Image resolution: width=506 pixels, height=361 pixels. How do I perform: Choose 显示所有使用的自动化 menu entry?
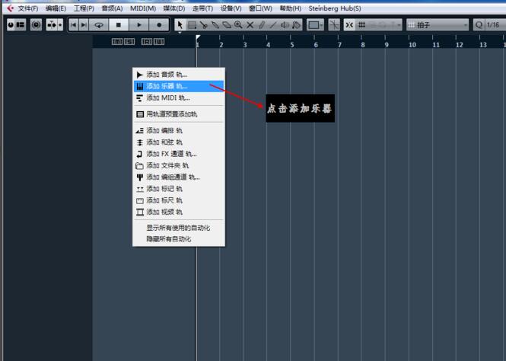pyautogui.click(x=179, y=228)
